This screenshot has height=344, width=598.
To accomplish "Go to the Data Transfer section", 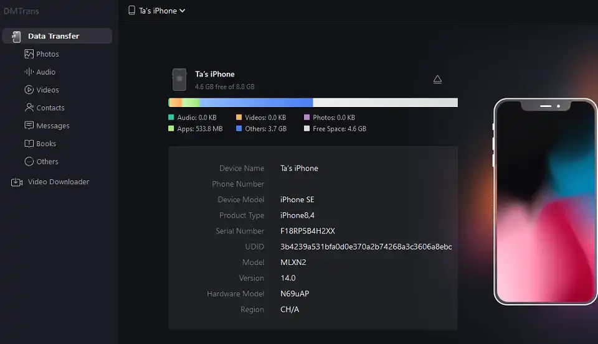I will click(x=54, y=36).
